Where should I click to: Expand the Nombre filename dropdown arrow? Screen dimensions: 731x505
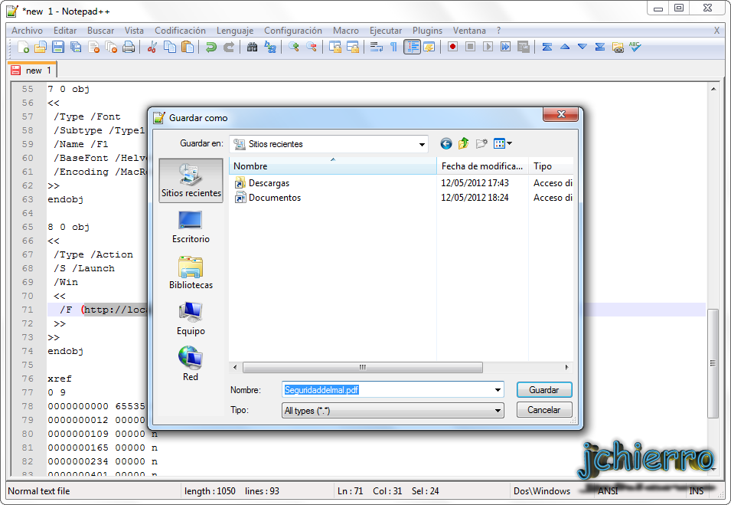[x=498, y=390]
